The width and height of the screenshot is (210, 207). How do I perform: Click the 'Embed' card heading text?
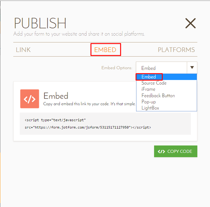56,96
